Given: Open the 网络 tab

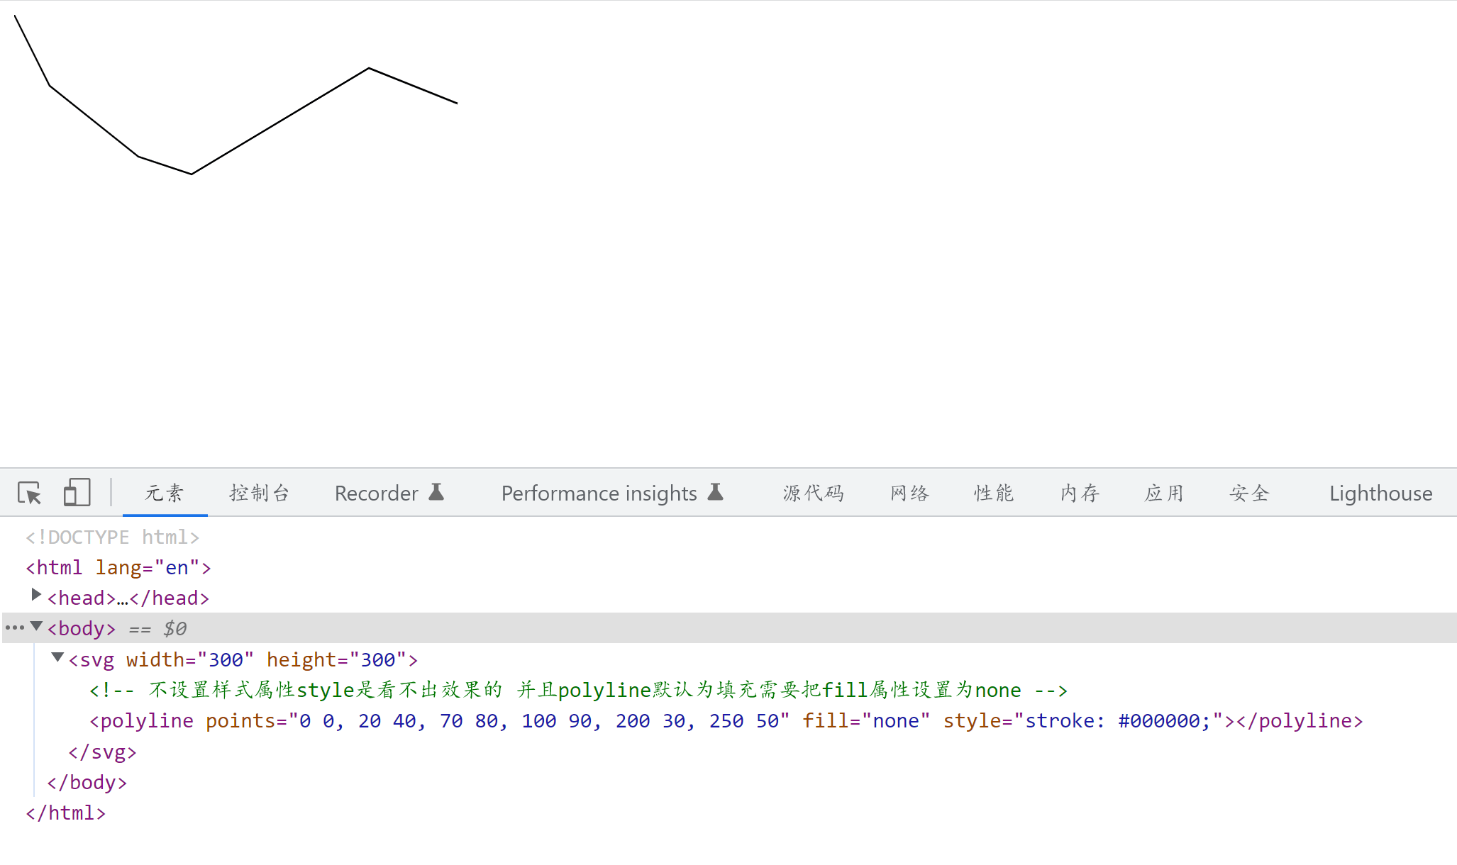Looking at the screenshot, I should pyautogui.click(x=910, y=493).
